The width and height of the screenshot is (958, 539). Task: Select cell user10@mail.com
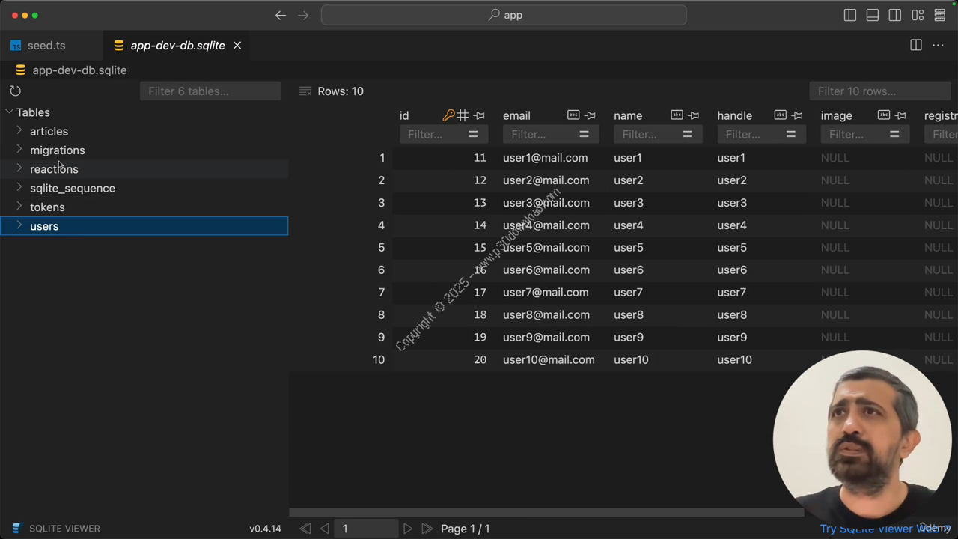(x=549, y=360)
